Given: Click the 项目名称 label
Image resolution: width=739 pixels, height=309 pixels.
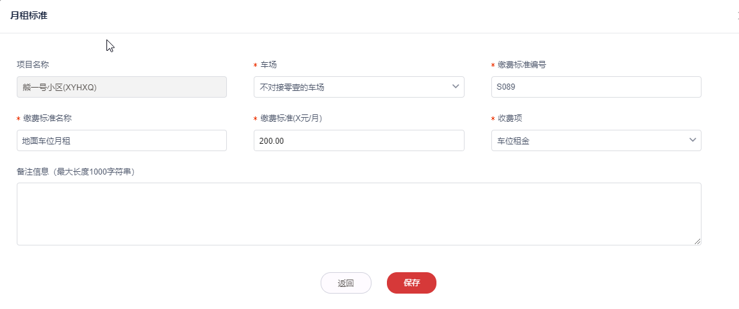Looking at the screenshot, I should pos(33,65).
